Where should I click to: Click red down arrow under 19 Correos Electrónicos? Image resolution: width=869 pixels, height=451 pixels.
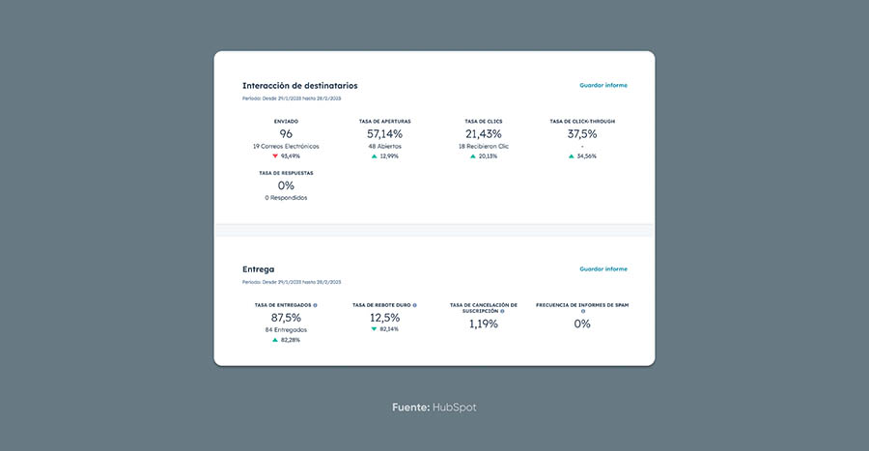pyautogui.click(x=275, y=155)
